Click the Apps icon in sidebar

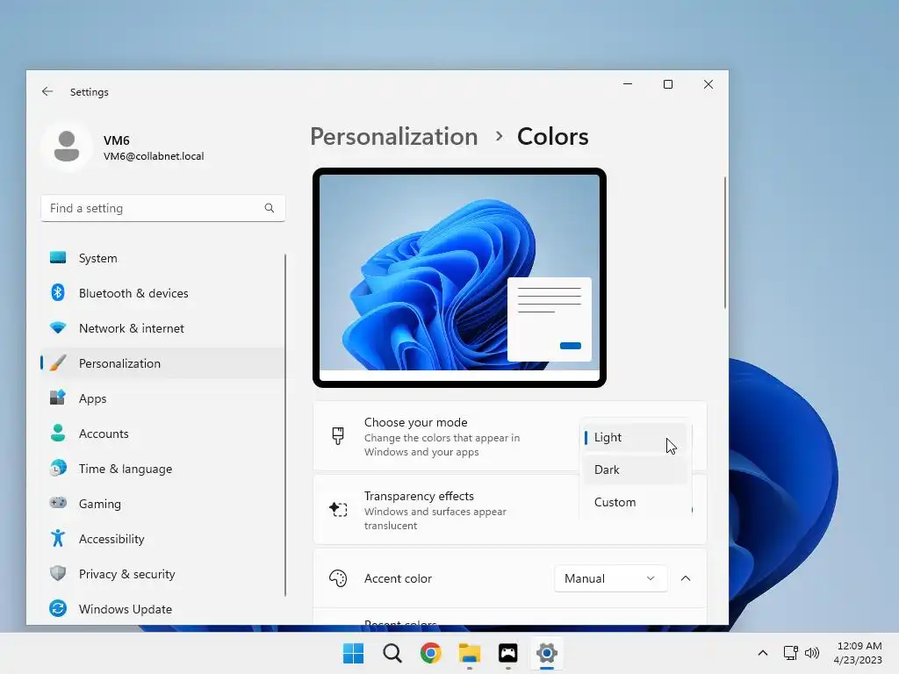point(58,398)
